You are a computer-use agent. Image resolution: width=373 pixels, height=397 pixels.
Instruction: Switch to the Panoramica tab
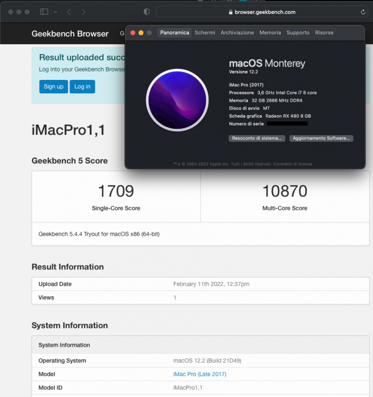pos(175,33)
